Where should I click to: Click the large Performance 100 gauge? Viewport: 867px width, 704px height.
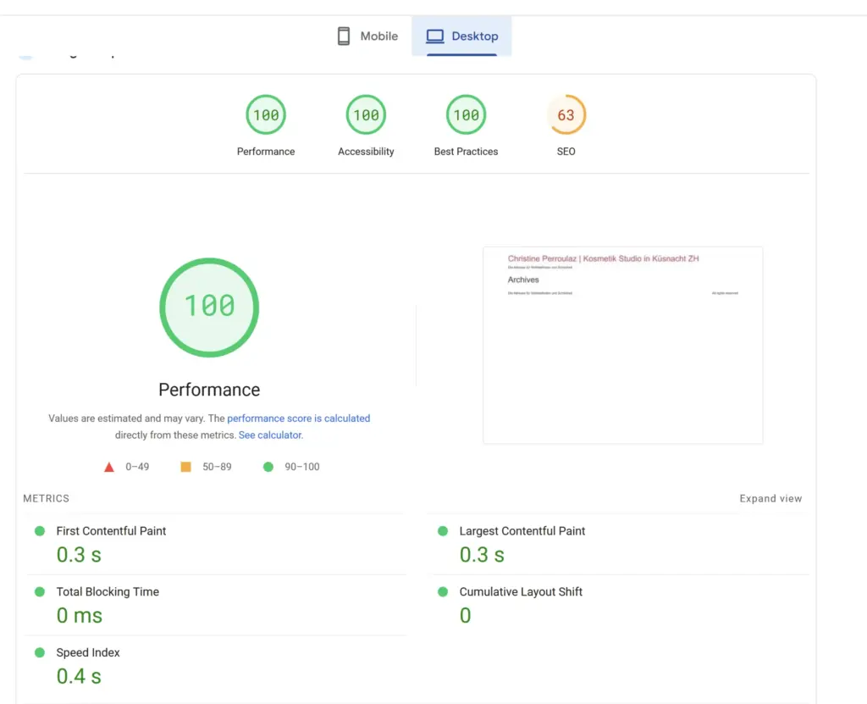click(209, 308)
